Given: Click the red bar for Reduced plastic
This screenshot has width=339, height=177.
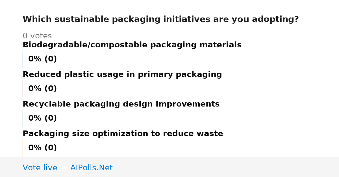Looking at the screenshot, I should point(23,89).
